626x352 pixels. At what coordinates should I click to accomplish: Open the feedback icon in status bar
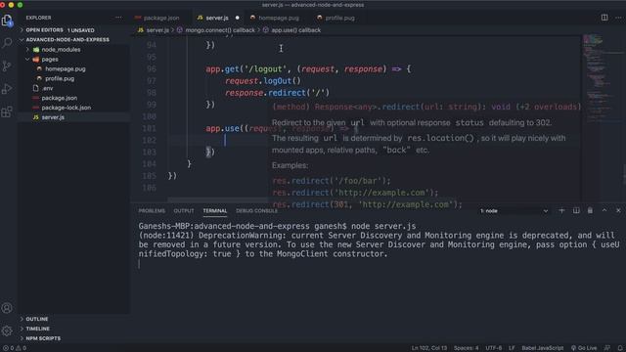pos(607,348)
